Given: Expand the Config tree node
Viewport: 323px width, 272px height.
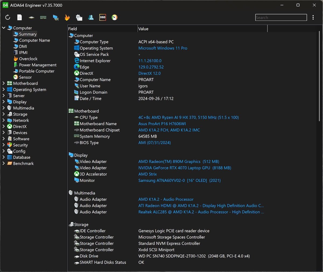Looking at the screenshot, I should 3,151.
